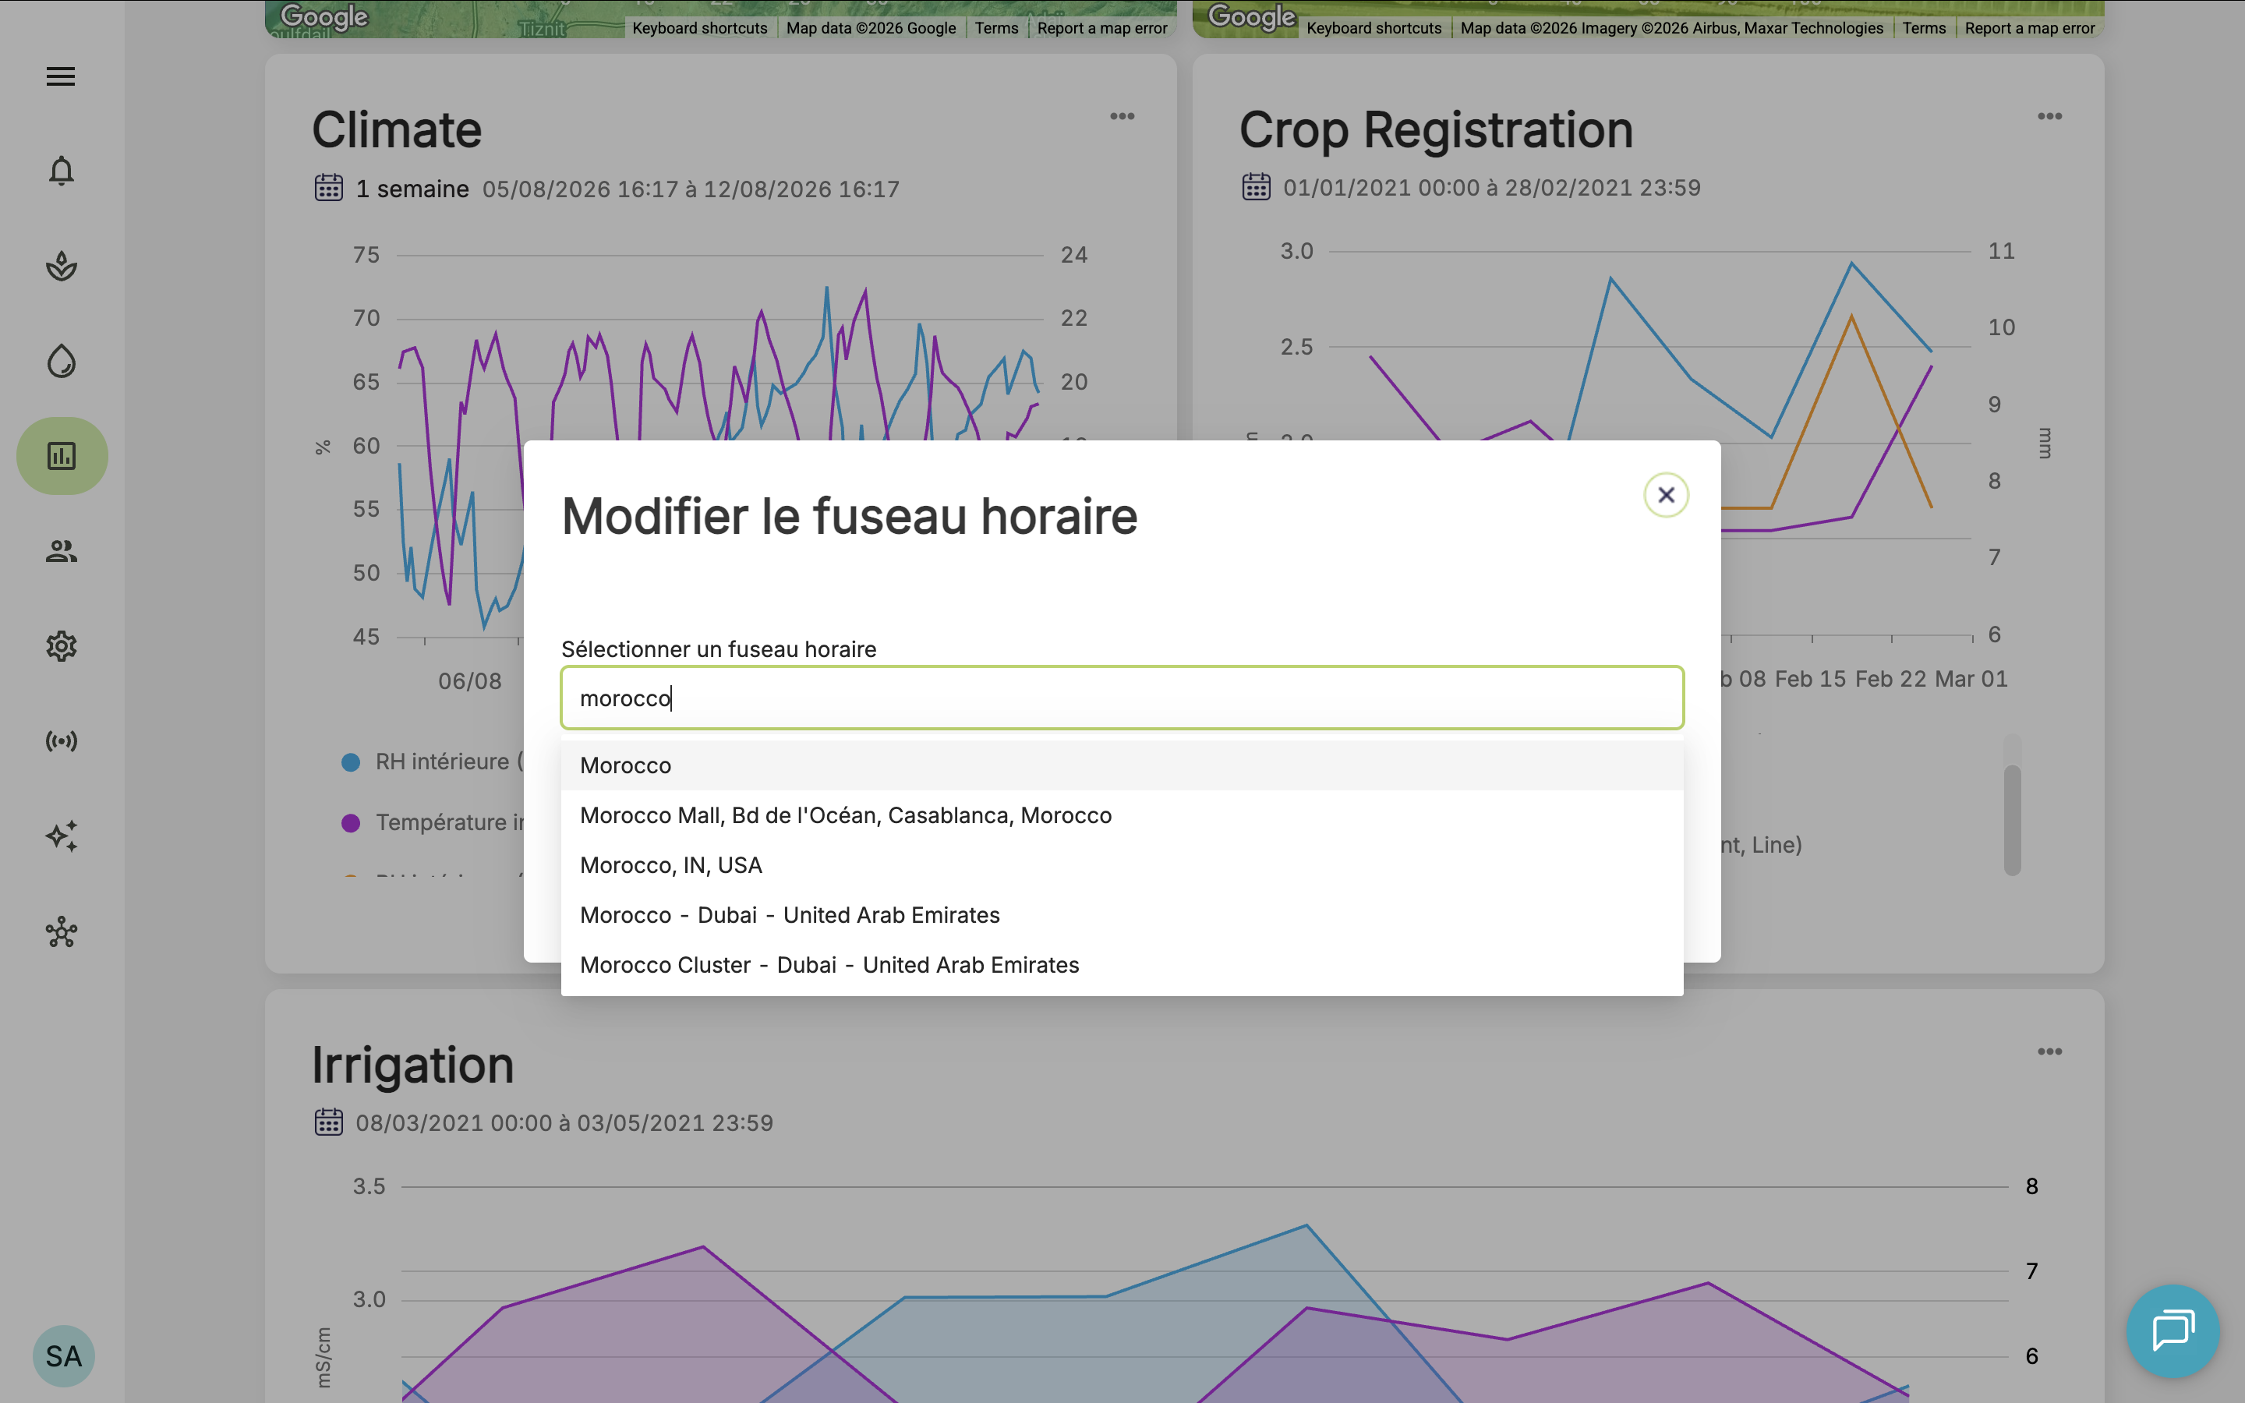Viewport: 2245px width, 1403px height.
Task: Open Terms link on the right map
Action: click(x=1924, y=28)
